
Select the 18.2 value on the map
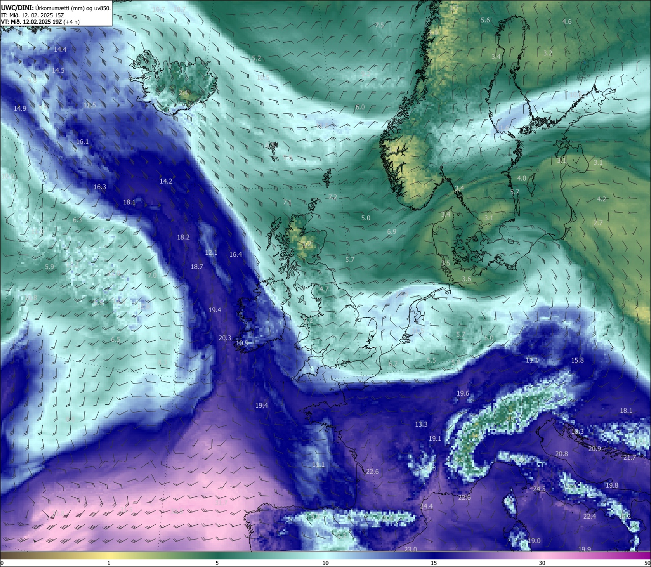pos(183,237)
